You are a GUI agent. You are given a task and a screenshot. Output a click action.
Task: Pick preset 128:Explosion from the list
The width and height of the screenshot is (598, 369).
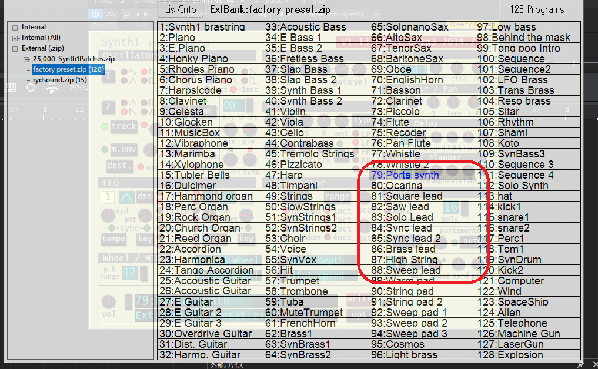tap(510, 355)
